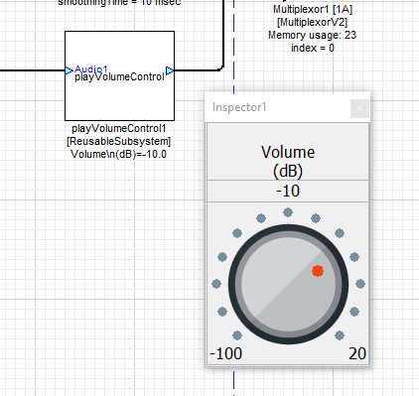Click the [ReusableSubsystem] caption text

(x=119, y=141)
